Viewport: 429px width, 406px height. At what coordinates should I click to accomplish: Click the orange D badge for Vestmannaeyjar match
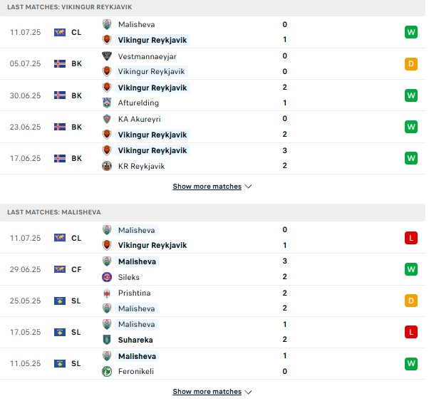click(411, 64)
